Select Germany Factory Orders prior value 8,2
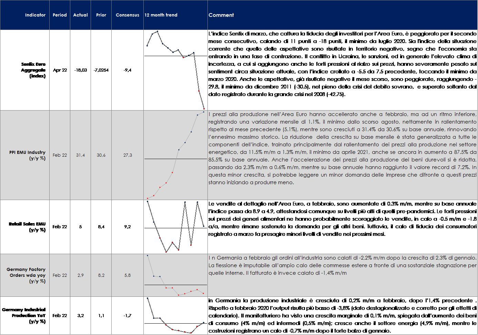478x335 pixels. (101, 275)
